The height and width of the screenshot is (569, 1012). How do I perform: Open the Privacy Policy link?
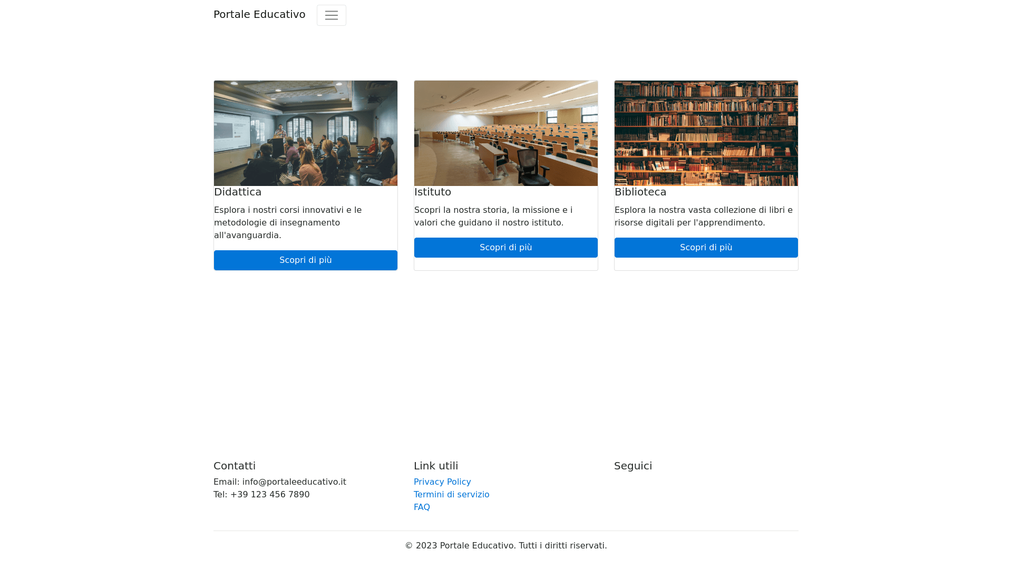click(x=442, y=482)
